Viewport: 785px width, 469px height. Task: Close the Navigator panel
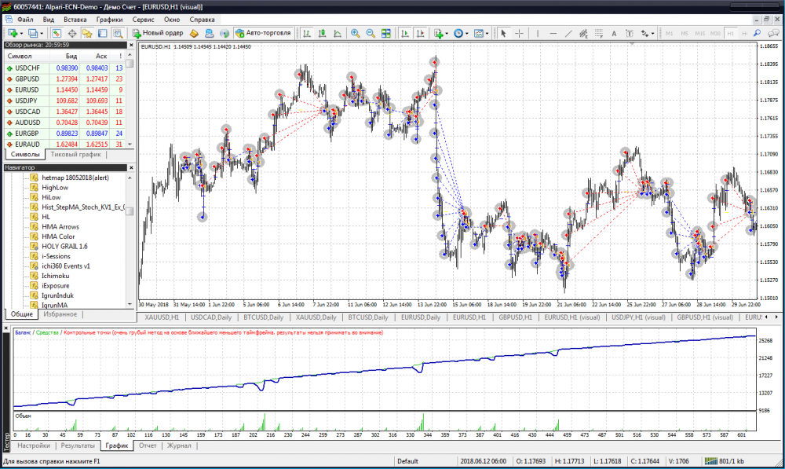131,167
